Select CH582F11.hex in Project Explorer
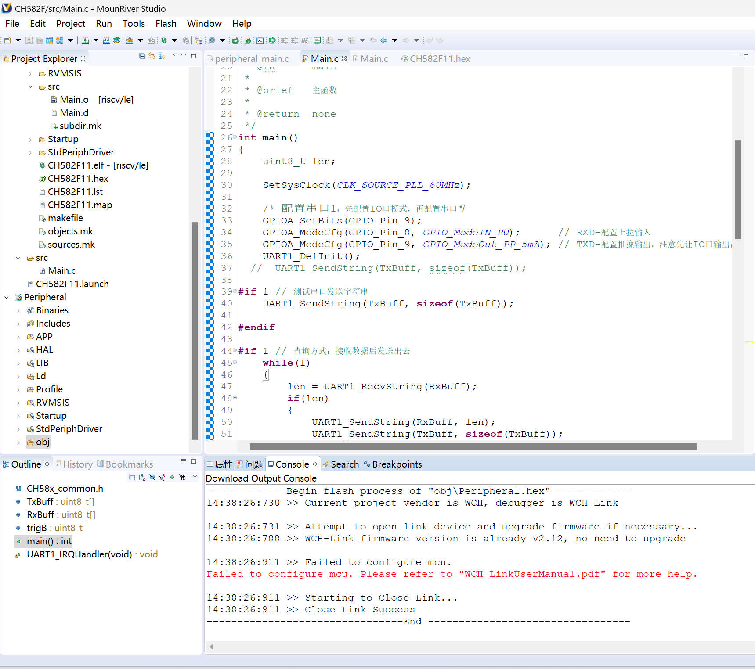Viewport: 755px width, 669px height. coord(73,179)
